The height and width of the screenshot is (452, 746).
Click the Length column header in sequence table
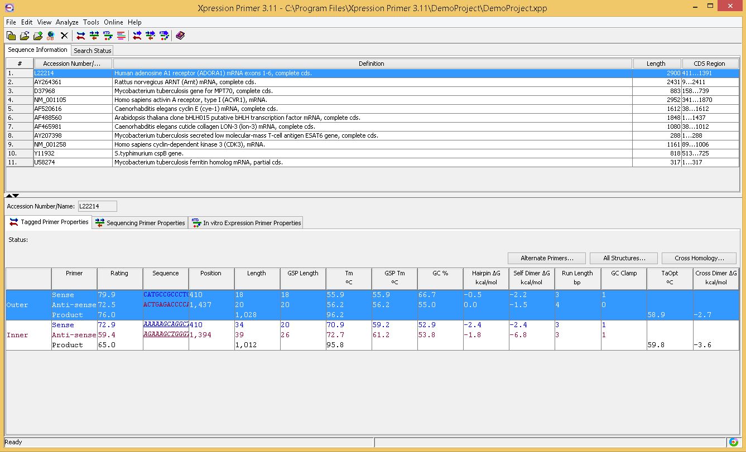tap(657, 64)
